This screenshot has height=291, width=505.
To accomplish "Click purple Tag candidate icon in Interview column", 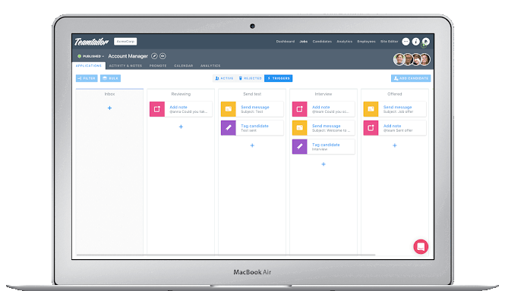I will (x=299, y=146).
